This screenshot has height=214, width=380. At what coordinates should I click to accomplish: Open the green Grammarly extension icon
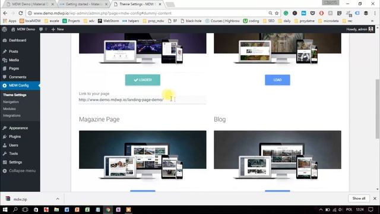click(286, 13)
